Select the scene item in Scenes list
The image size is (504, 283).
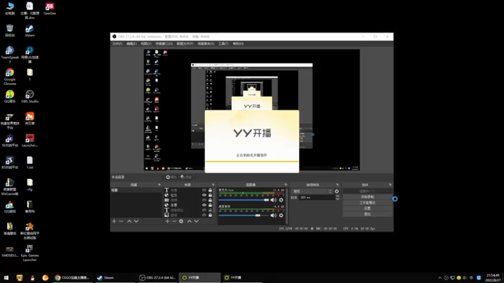click(136, 191)
